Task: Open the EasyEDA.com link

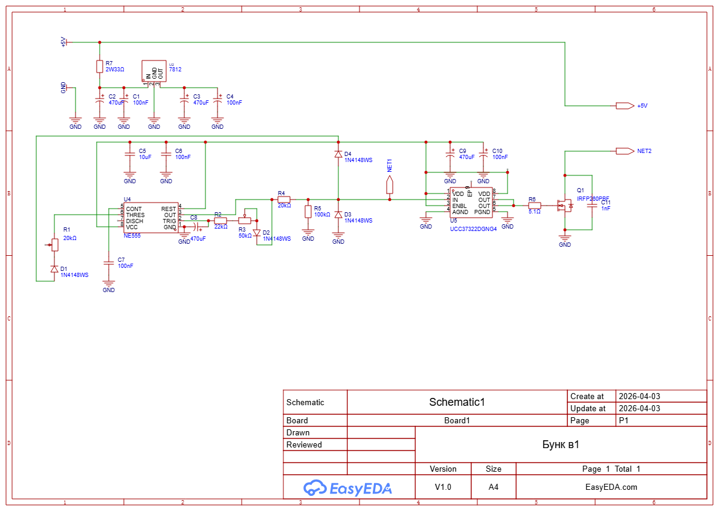Action: [611, 487]
